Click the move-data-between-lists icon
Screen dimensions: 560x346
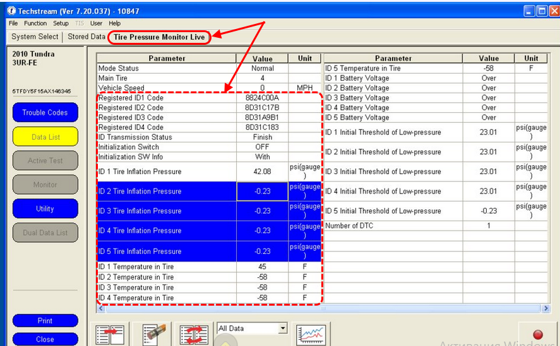click(x=110, y=335)
